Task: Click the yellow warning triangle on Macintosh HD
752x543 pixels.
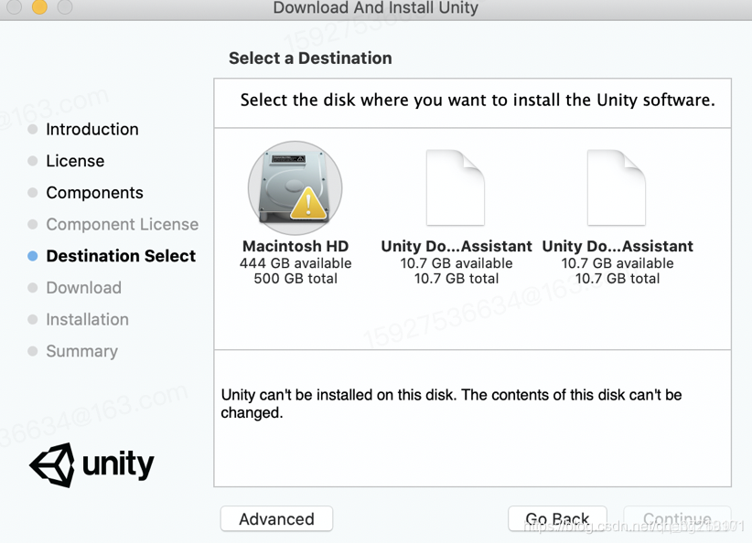Action: click(308, 204)
